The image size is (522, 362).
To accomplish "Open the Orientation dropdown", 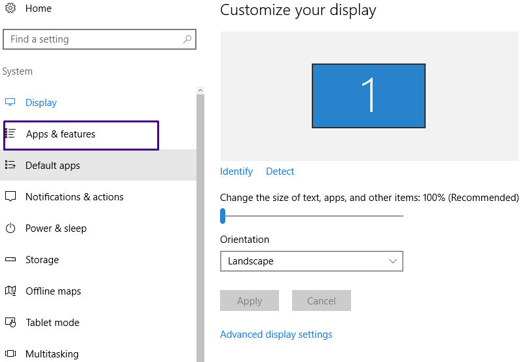I will point(311,261).
